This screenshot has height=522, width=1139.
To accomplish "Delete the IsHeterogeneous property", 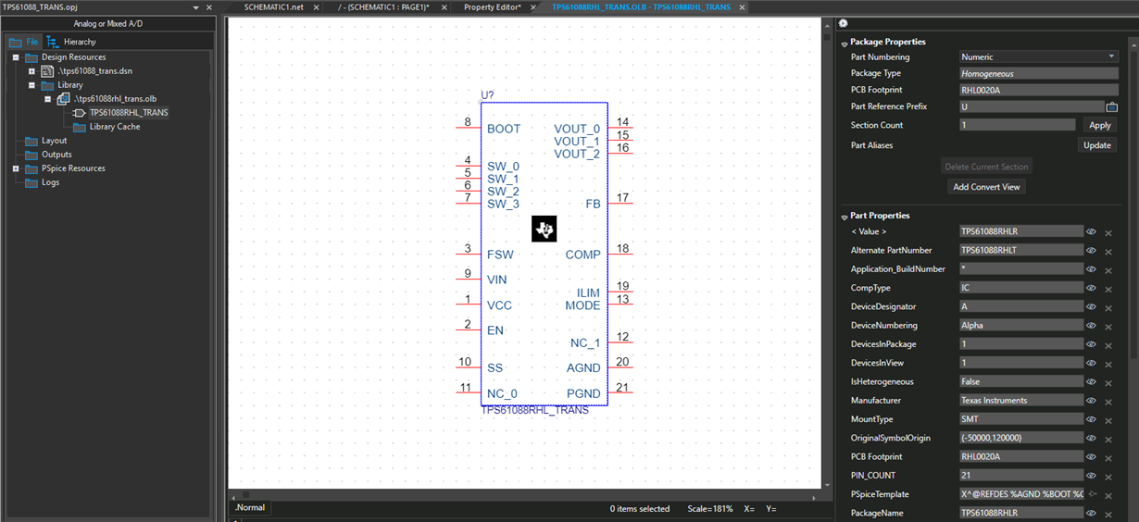I will point(1108,381).
